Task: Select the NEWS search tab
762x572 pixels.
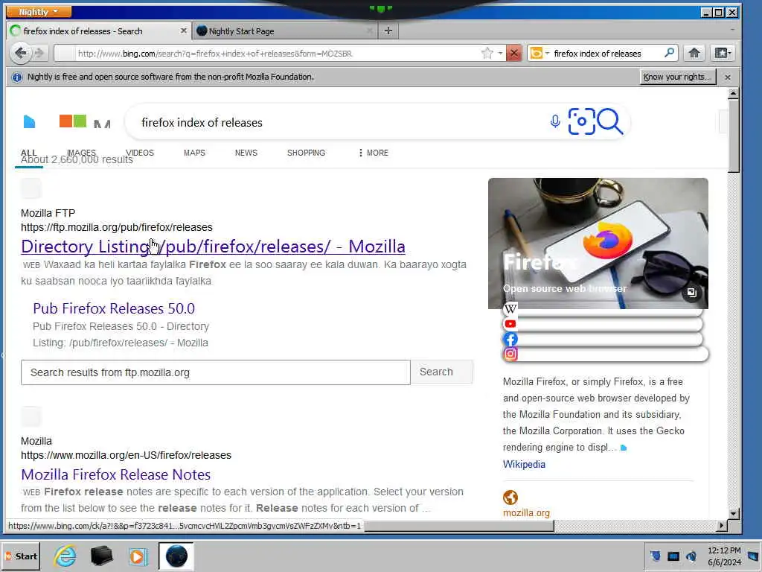Action: coord(246,153)
